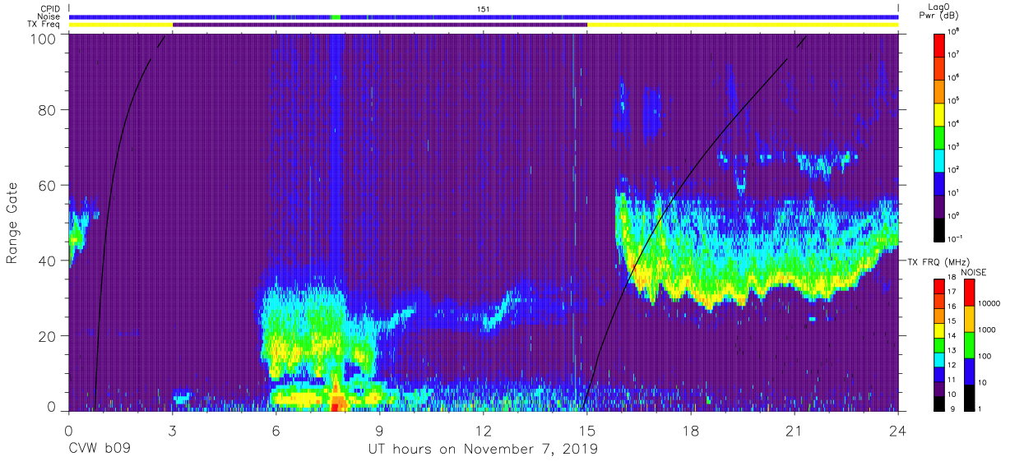The image size is (1010, 466).
Task: Click the 80 range gate tick label
Action: [48, 110]
